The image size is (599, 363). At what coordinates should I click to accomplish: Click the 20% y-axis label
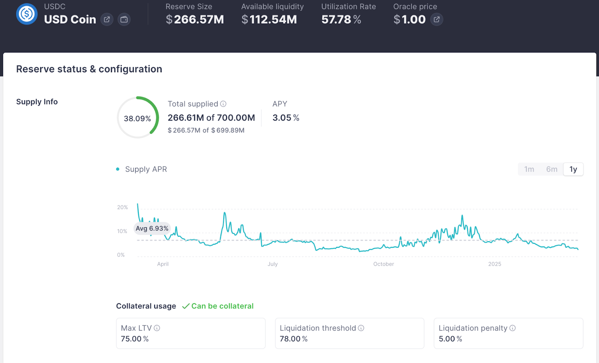point(122,208)
